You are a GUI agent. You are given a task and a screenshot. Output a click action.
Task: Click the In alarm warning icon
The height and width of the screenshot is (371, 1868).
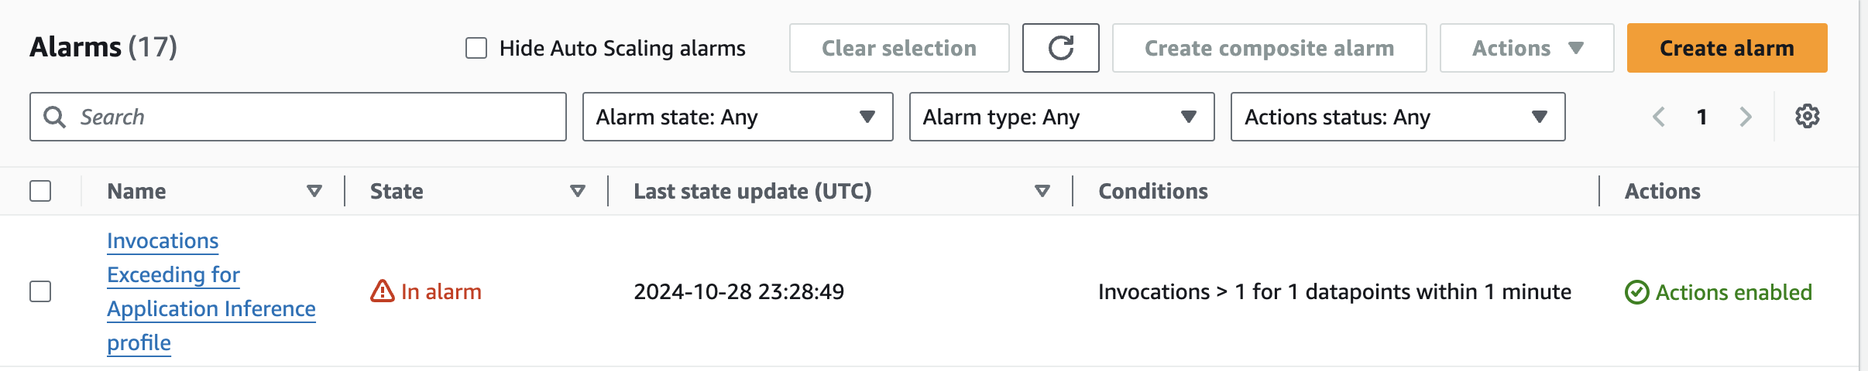tap(383, 291)
